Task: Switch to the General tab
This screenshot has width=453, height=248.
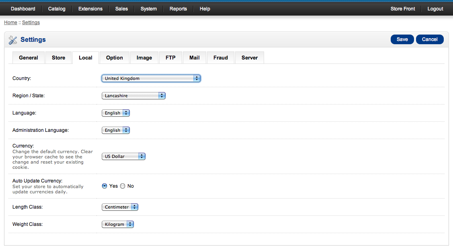Action: point(28,57)
